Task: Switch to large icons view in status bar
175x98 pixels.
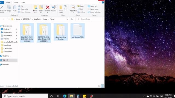Action: click(102, 86)
